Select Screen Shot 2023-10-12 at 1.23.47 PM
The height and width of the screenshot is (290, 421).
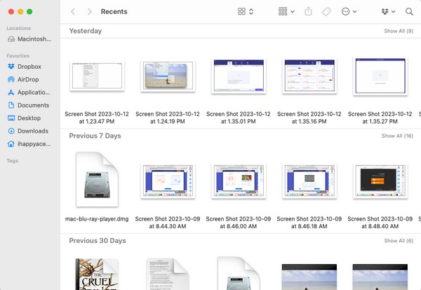click(97, 74)
